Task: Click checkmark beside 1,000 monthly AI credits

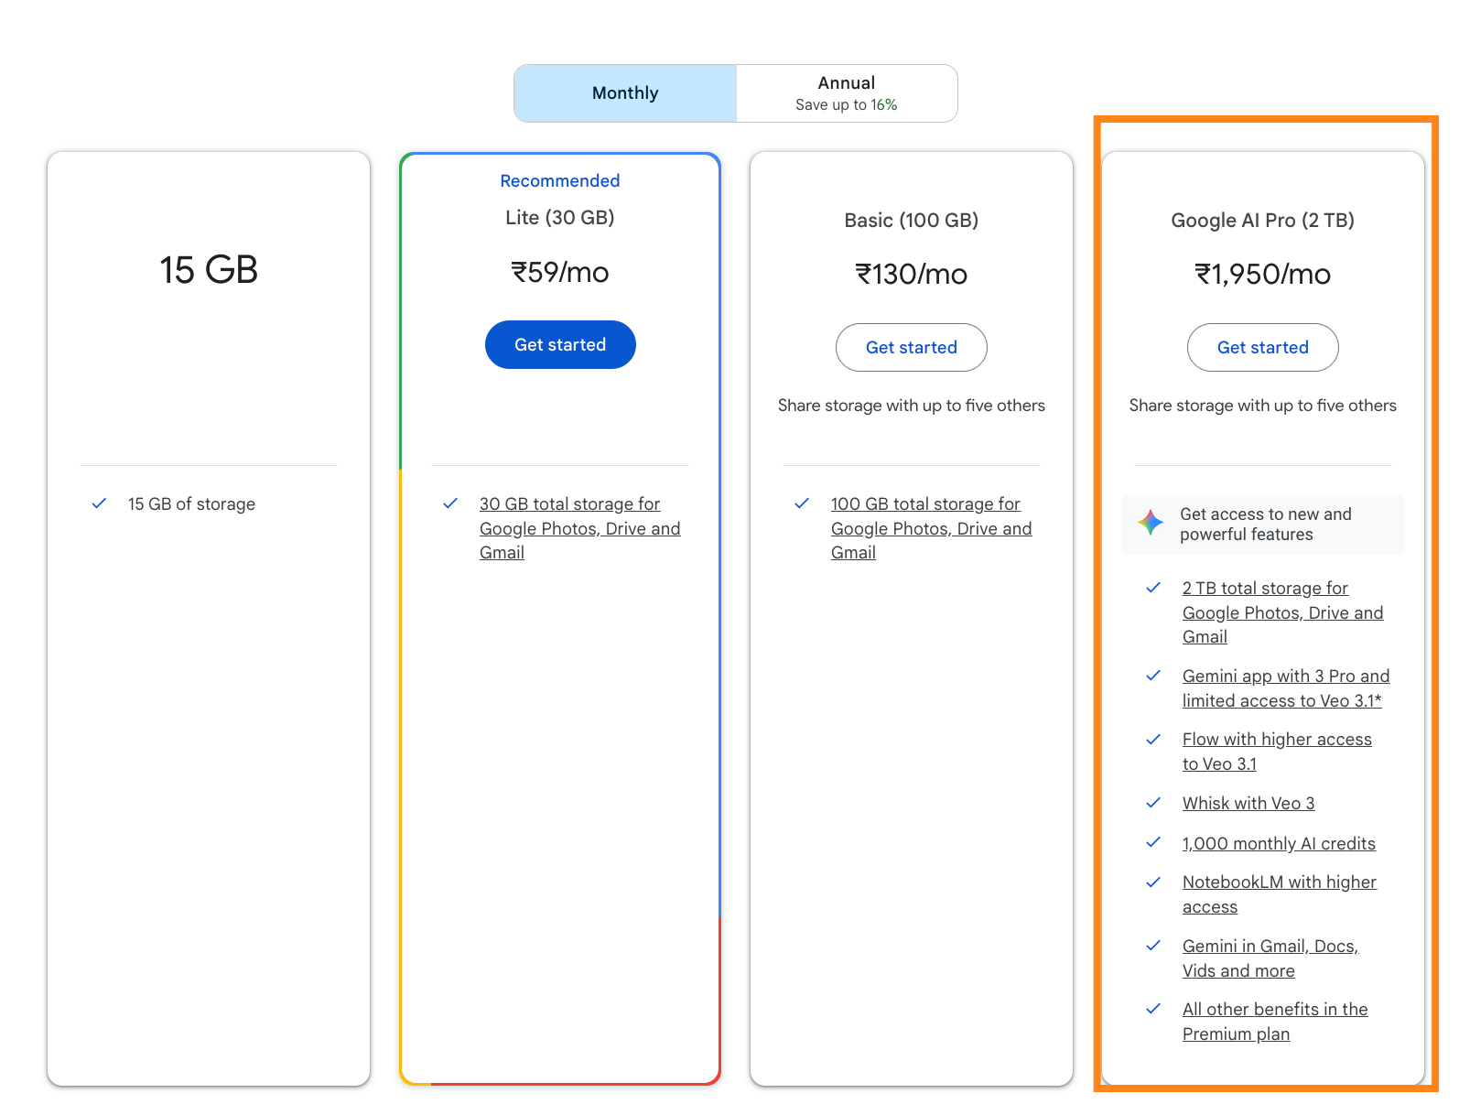Action: tap(1153, 842)
